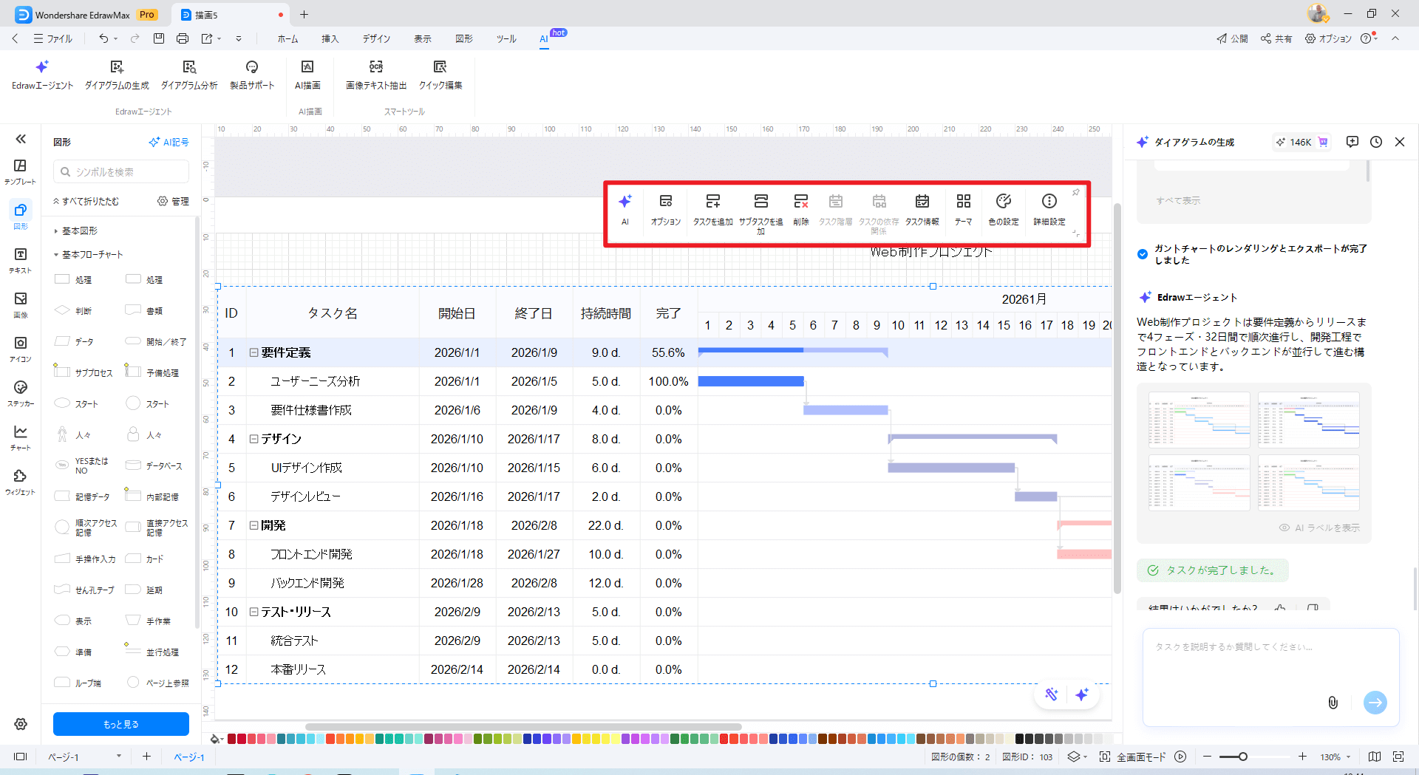This screenshot has height=775, width=1419.
Task: Click the Add Subtask (サブタスクを追加) icon
Action: point(760,202)
